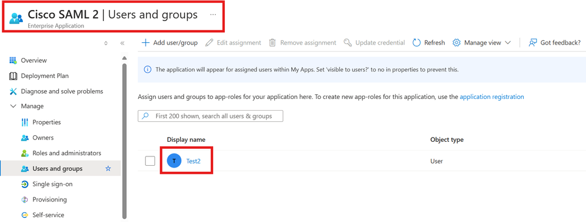The height and width of the screenshot is (222, 586).
Task: Open the Test2 user link
Action: click(194, 161)
